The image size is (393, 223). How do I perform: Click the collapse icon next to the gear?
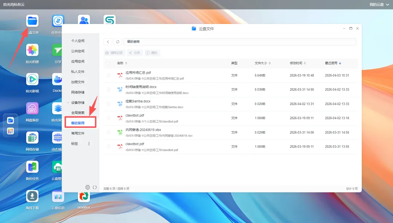coord(95,187)
